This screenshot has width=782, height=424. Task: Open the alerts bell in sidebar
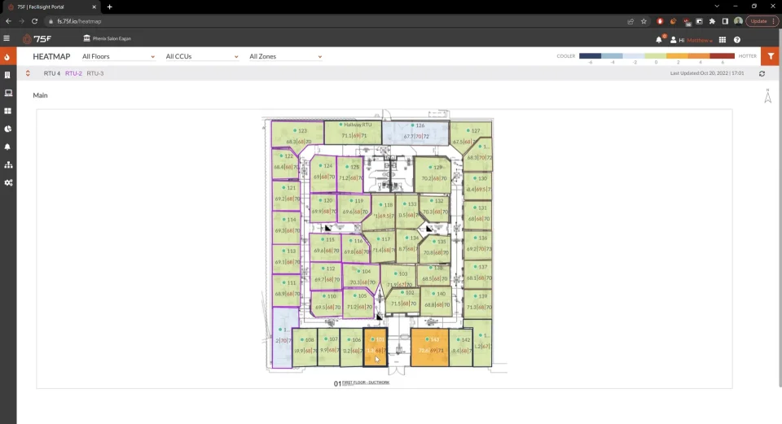pyautogui.click(x=7, y=147)
